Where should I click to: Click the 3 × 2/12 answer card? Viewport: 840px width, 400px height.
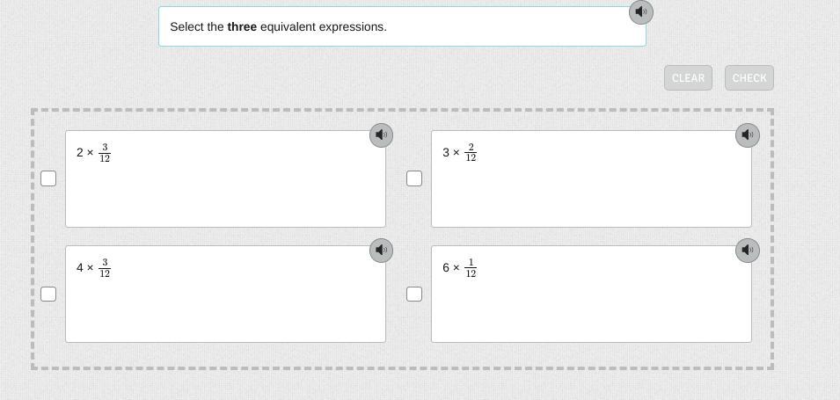point(591,189)
